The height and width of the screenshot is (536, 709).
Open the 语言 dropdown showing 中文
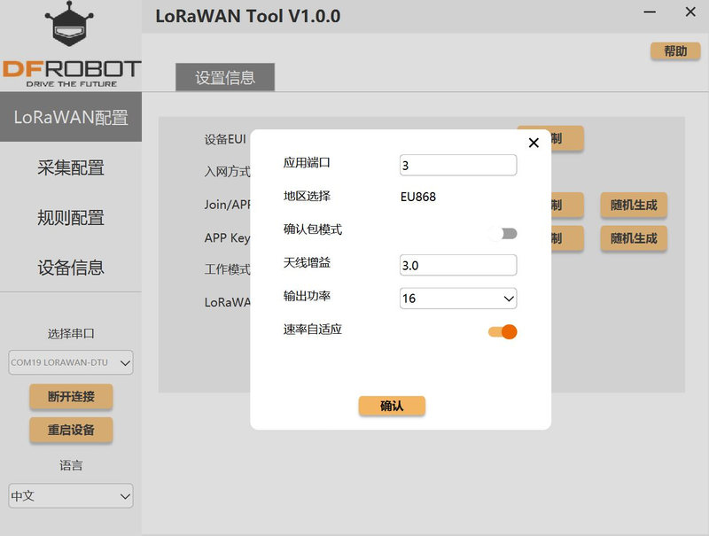[x=71, y=496]
